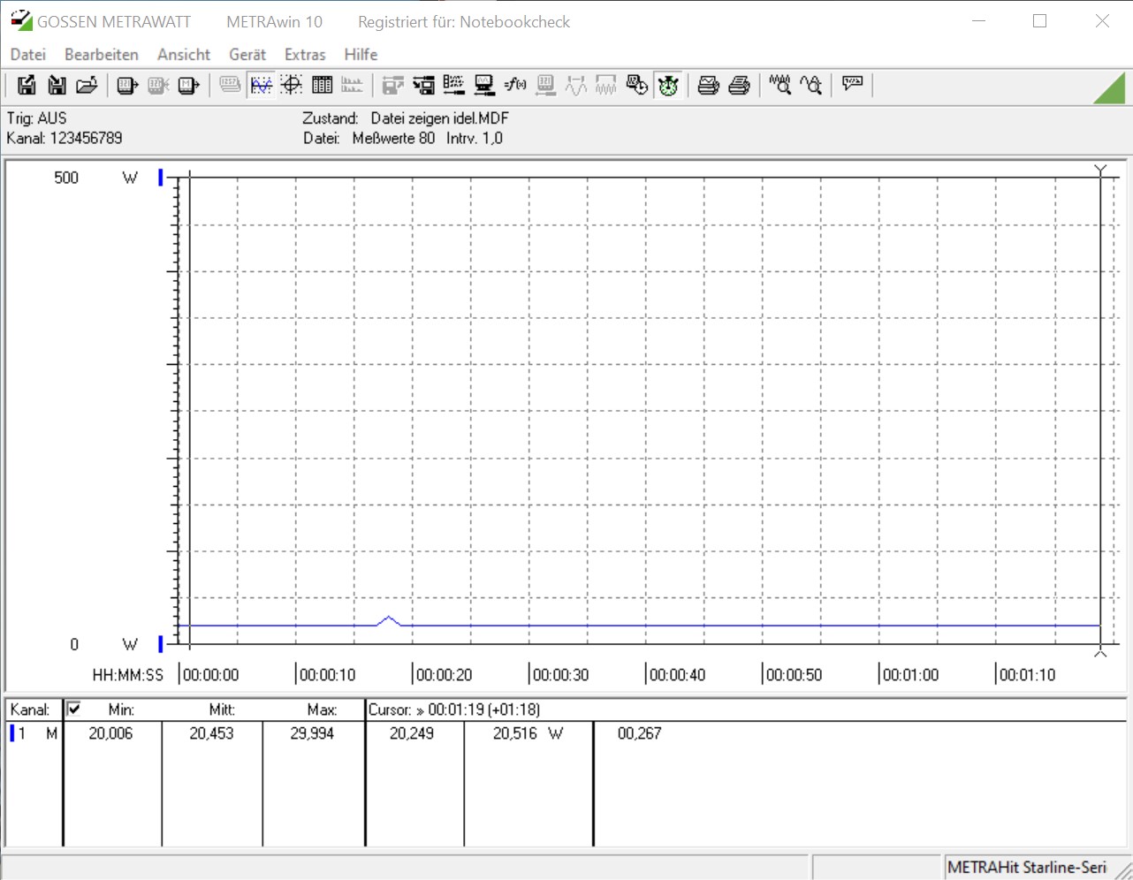This screenshot has width=1133, height=880.
Task: Open the table view icon
Action: 323,85
